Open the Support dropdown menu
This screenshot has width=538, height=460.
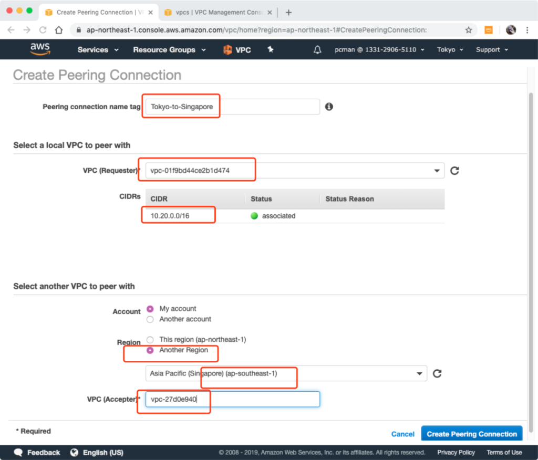tap(492, 50)
